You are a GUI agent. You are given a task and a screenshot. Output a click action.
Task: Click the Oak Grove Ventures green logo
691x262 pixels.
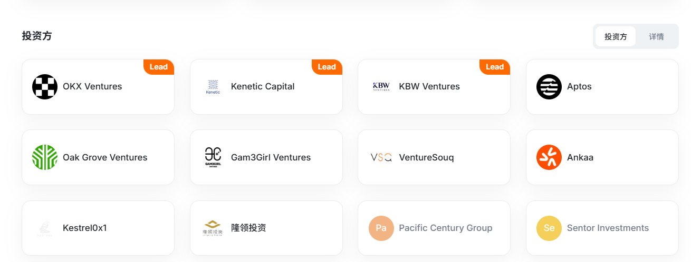(45, 157)
